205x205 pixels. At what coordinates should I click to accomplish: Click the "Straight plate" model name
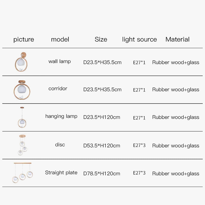61,172
